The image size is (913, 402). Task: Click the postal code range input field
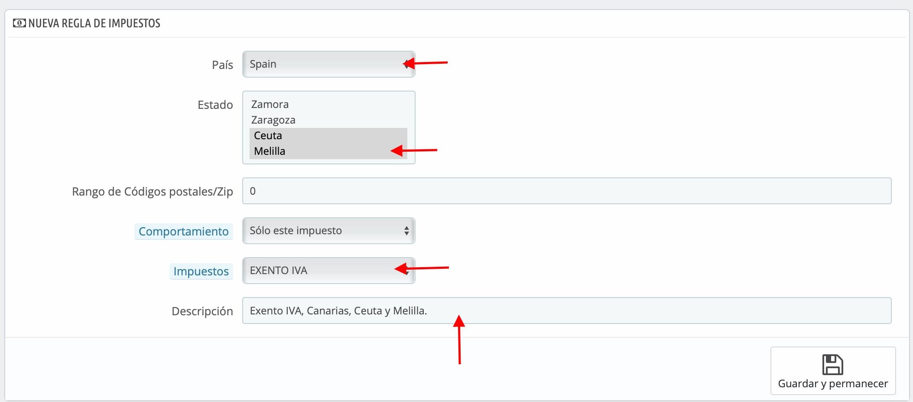tap(567, 191)
